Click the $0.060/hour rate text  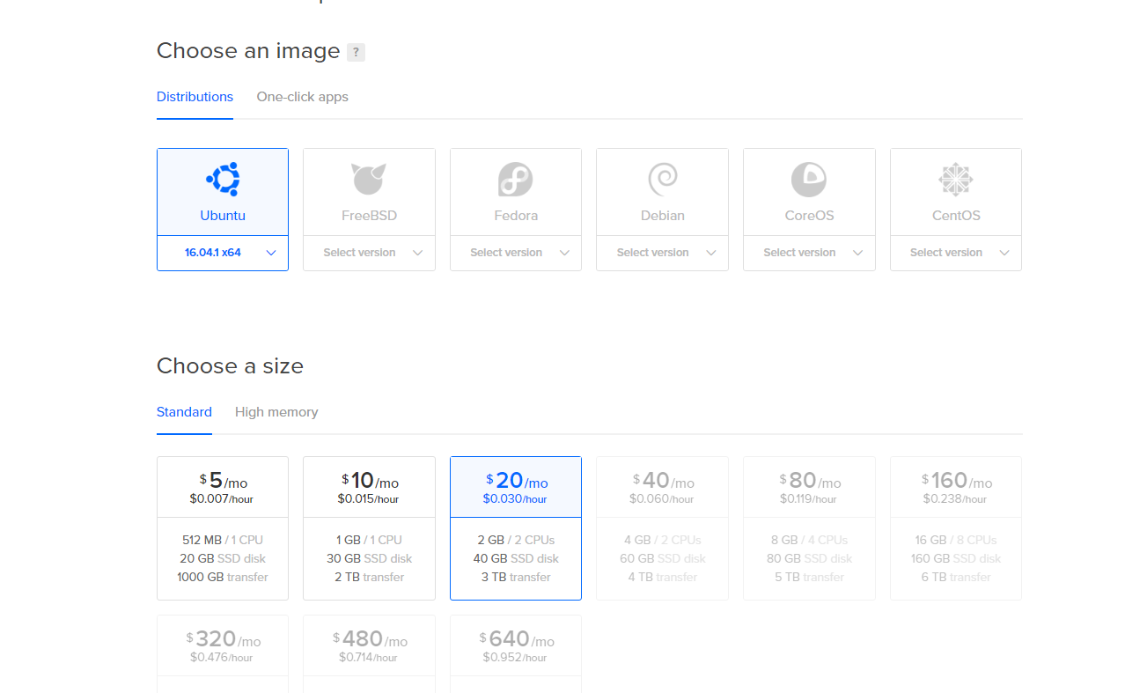tap(661, 499)
